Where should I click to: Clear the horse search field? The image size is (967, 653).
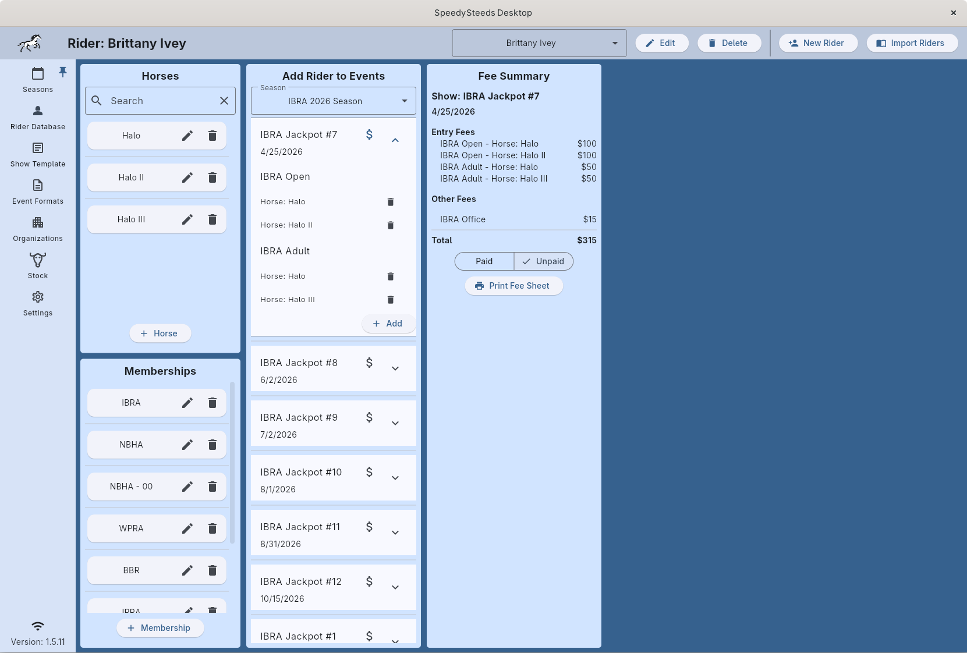(x=224, y=101)
